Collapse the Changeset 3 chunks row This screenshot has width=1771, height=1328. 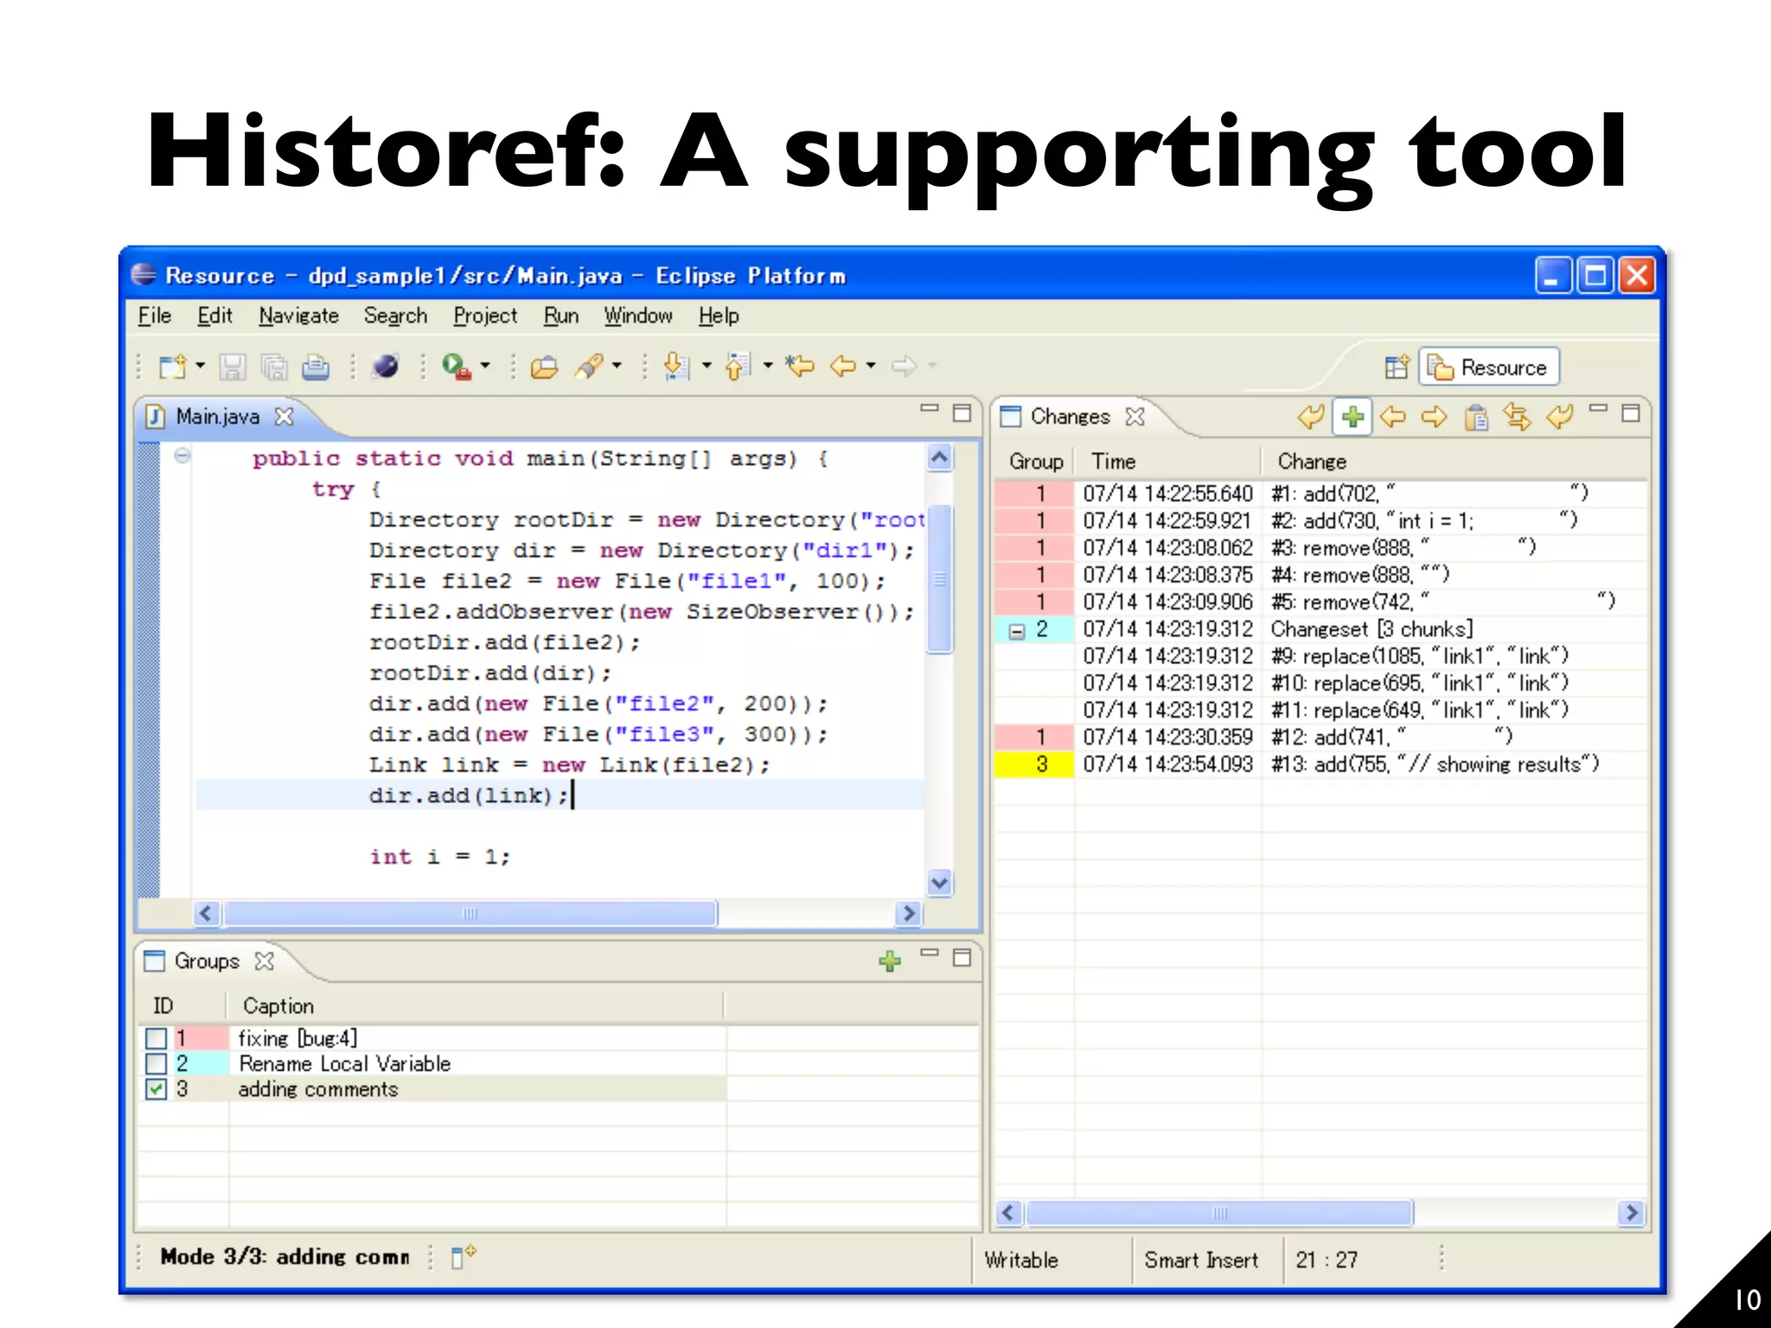click(1017, 631)
